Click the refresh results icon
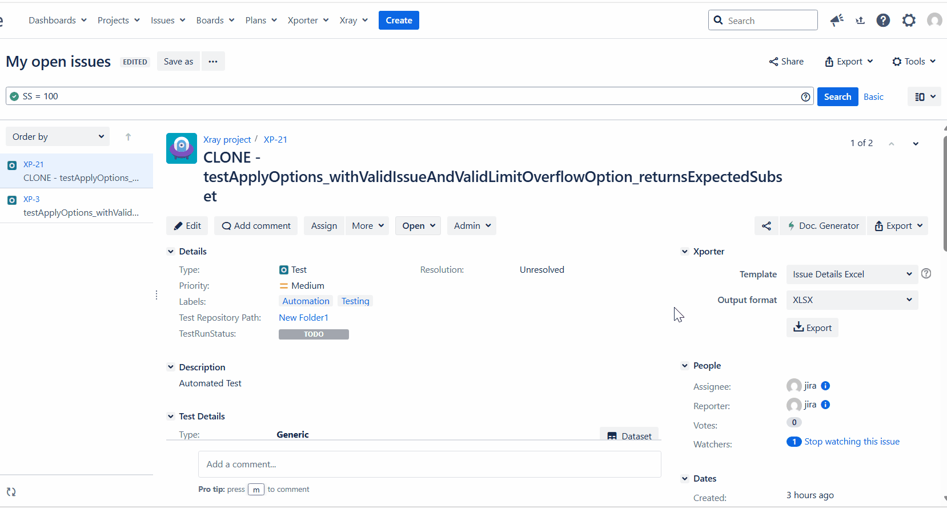This screenshot has height=509, width=947. 11,492
